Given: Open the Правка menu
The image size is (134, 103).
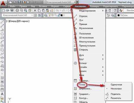Looking at the screenshot, I should pyautogui.click(x=23, y=7).
